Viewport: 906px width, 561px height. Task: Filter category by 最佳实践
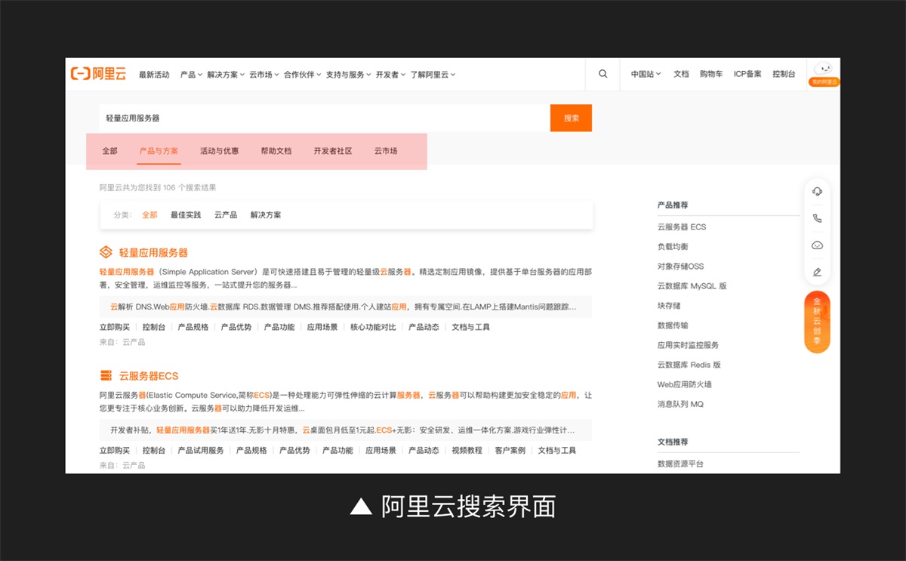pos(186,215)
